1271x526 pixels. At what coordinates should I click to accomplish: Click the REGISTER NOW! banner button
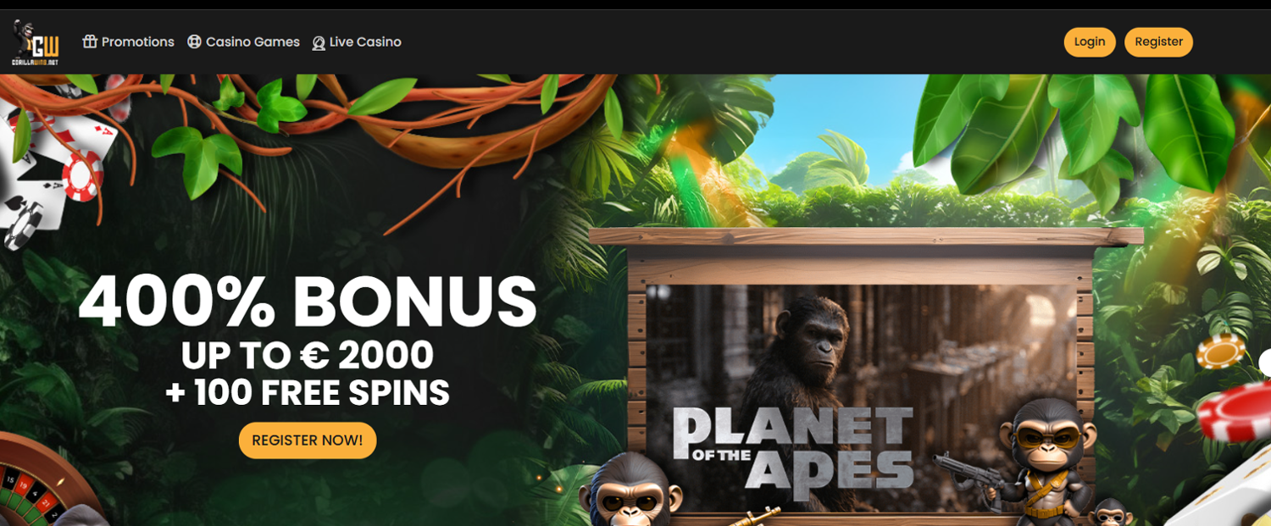308,440
